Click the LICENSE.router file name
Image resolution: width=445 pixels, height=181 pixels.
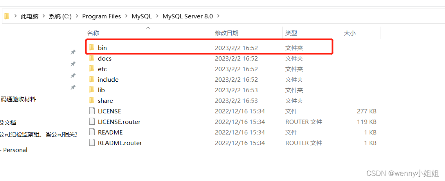(119, 122)
